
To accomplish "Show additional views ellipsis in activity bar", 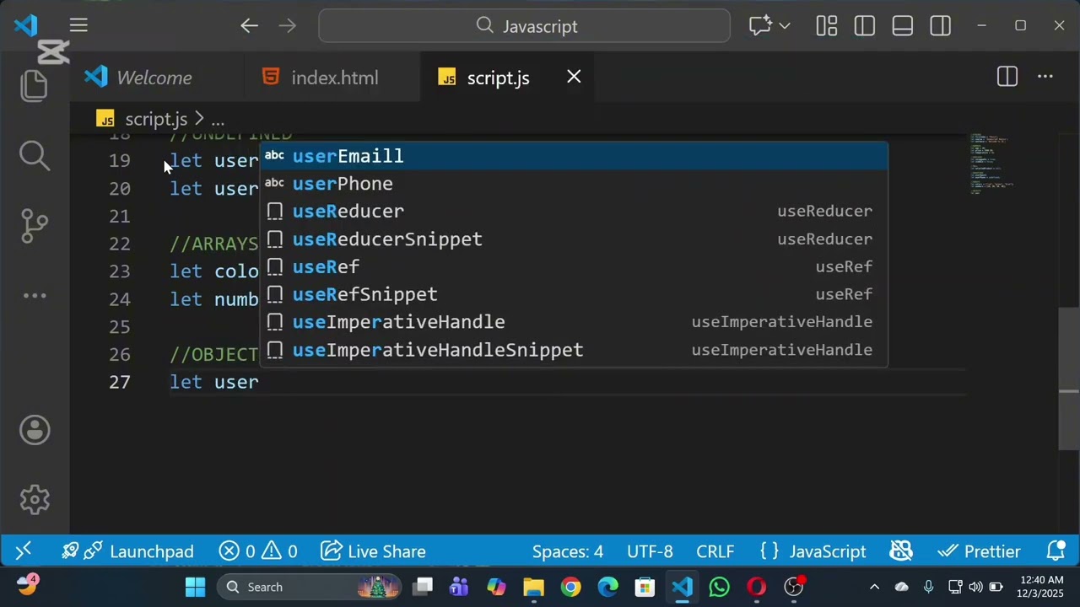I will (35, 296).
